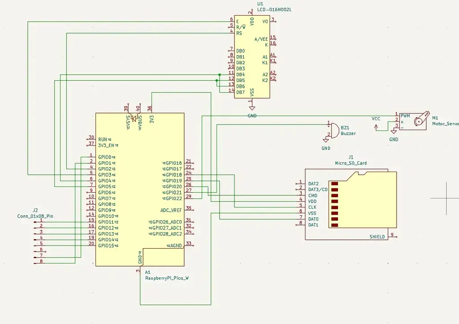Select the ADC_VREF pin label

click(171, 210)
